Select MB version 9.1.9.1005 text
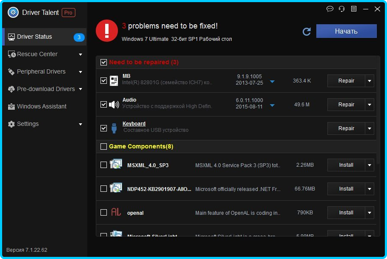Viewport: 387px width, 259px height. tap(249, 77)
